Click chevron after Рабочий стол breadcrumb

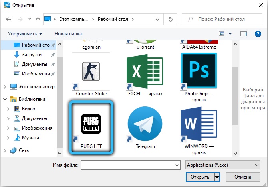(x=133, y=19)
